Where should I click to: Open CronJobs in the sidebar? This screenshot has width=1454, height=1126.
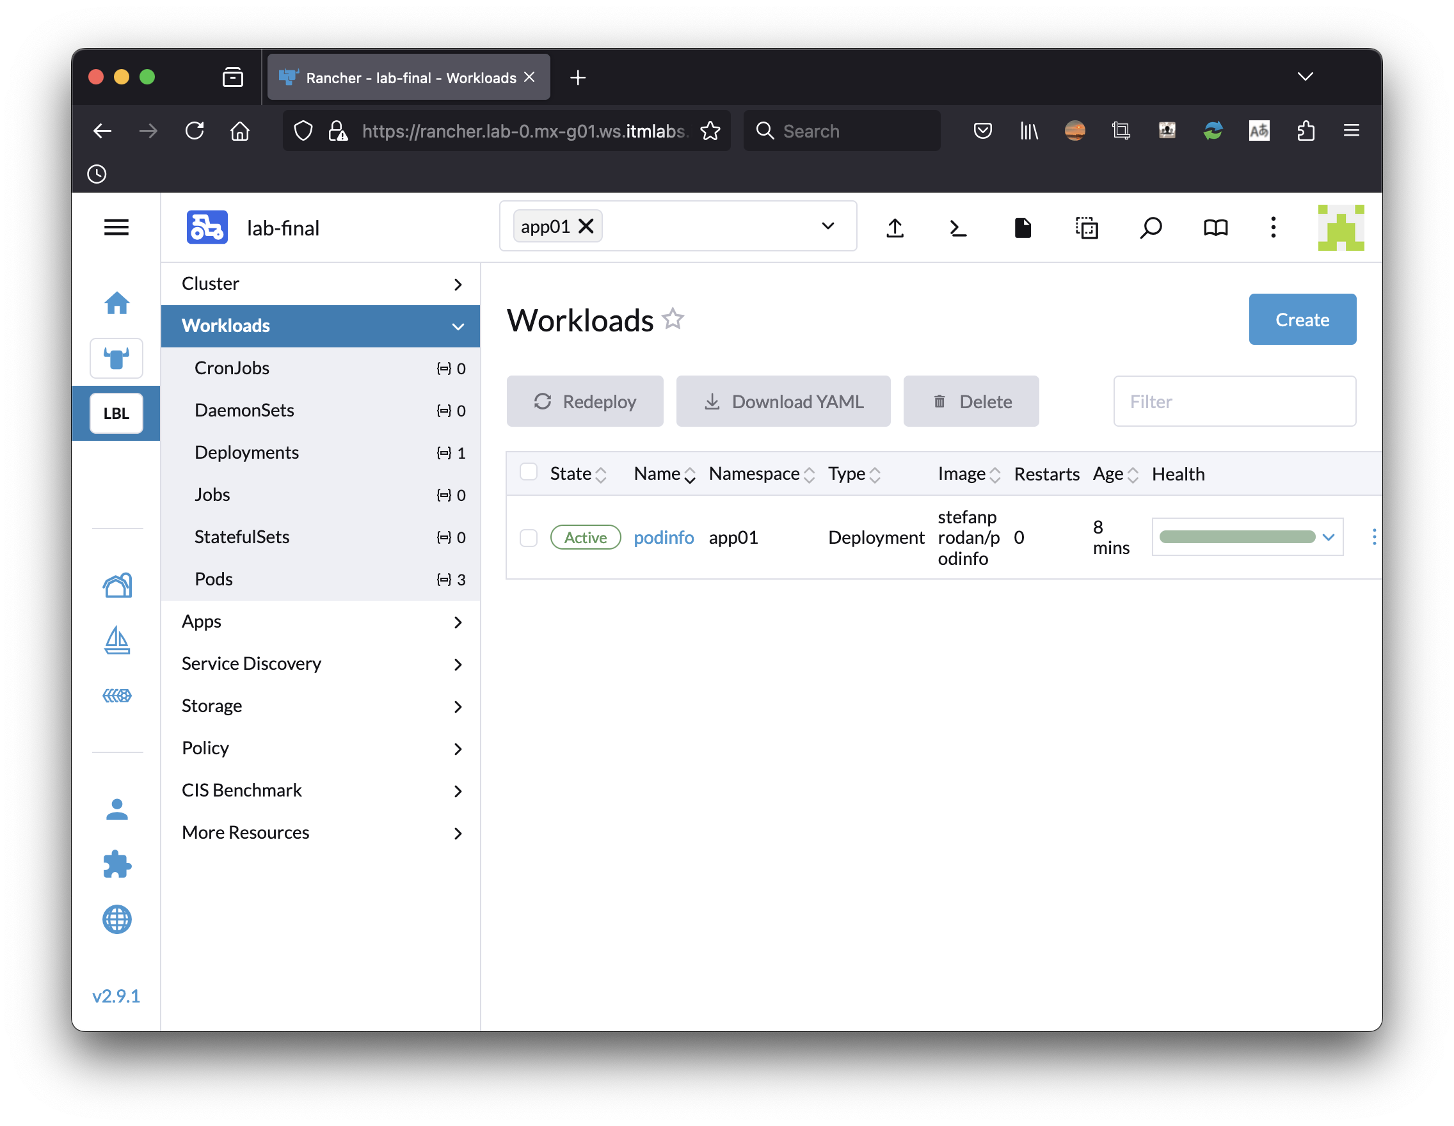coord(320,368)
